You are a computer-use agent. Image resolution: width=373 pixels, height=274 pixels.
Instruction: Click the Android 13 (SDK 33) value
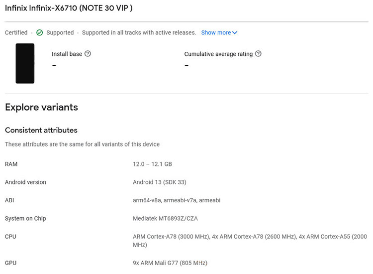coord(159,182)
